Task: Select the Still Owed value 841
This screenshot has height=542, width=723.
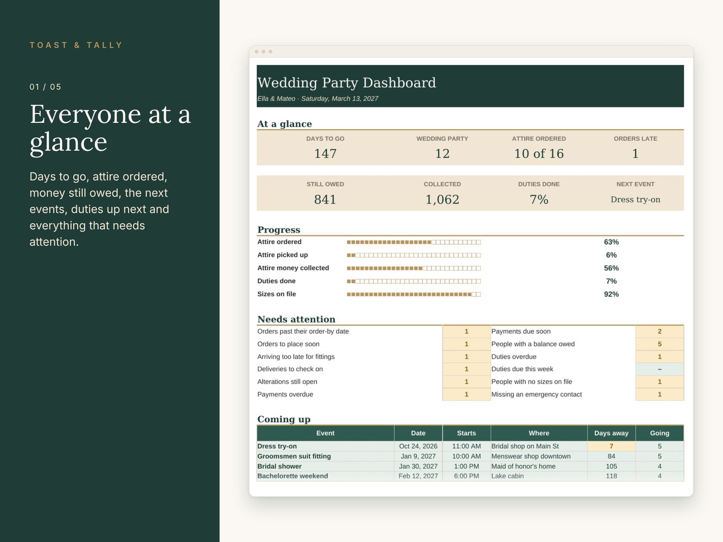Action: tap(325, 200)
